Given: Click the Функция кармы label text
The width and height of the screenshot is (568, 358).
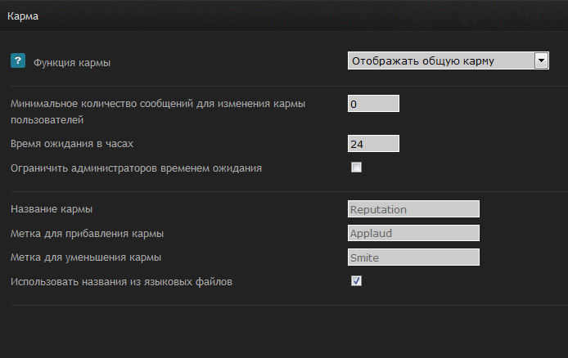Looking at the screenshot, I should (72, 63).
